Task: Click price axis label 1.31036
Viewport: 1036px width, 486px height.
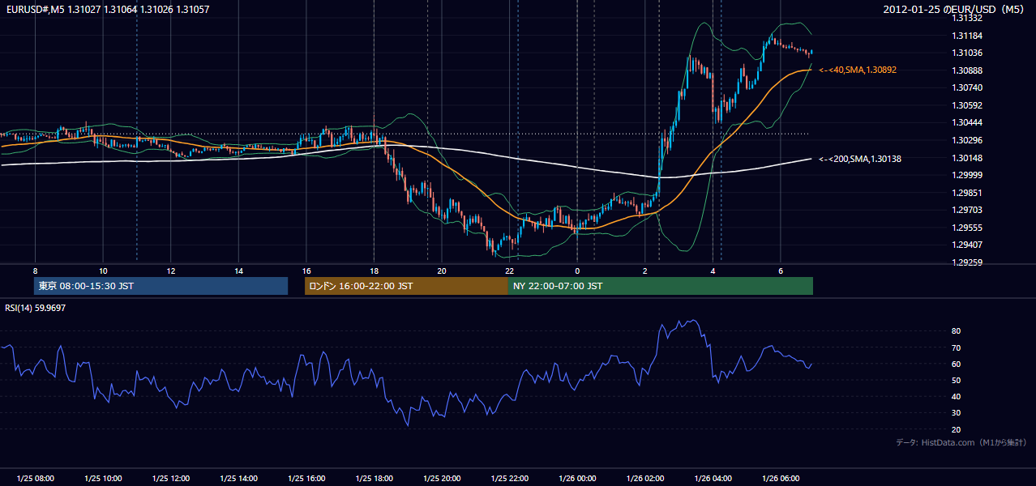Action: (966, 53)
